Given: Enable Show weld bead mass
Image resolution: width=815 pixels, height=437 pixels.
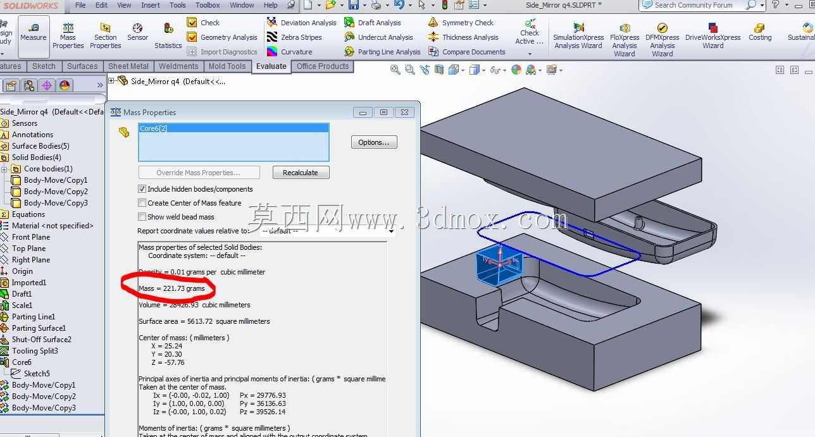Looking at the screenshot, I should coord(142,217).
